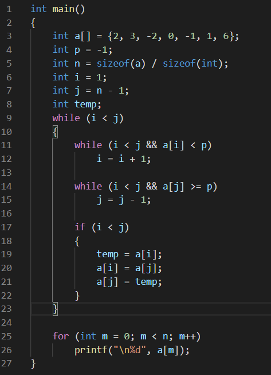This screenshot has width=271, height=375.
Task: Click the "\n%d" format string
Action: 129,350
